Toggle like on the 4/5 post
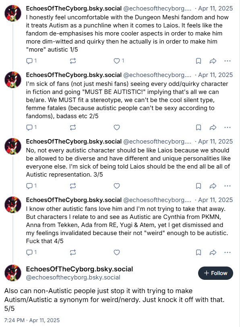The height and width of the screenshot is (327, 240). coord(117,252)
